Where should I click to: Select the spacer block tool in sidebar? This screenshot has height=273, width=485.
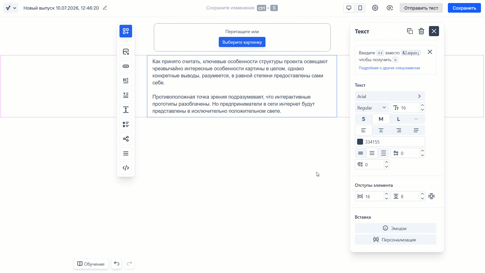tap(126, 110)
